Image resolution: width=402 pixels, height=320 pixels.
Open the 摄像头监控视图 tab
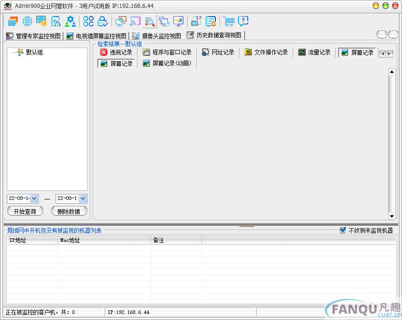(x=157, y=36)
